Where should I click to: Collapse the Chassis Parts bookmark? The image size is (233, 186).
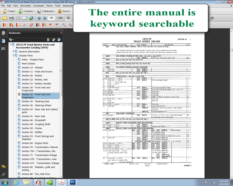point(13,55)
